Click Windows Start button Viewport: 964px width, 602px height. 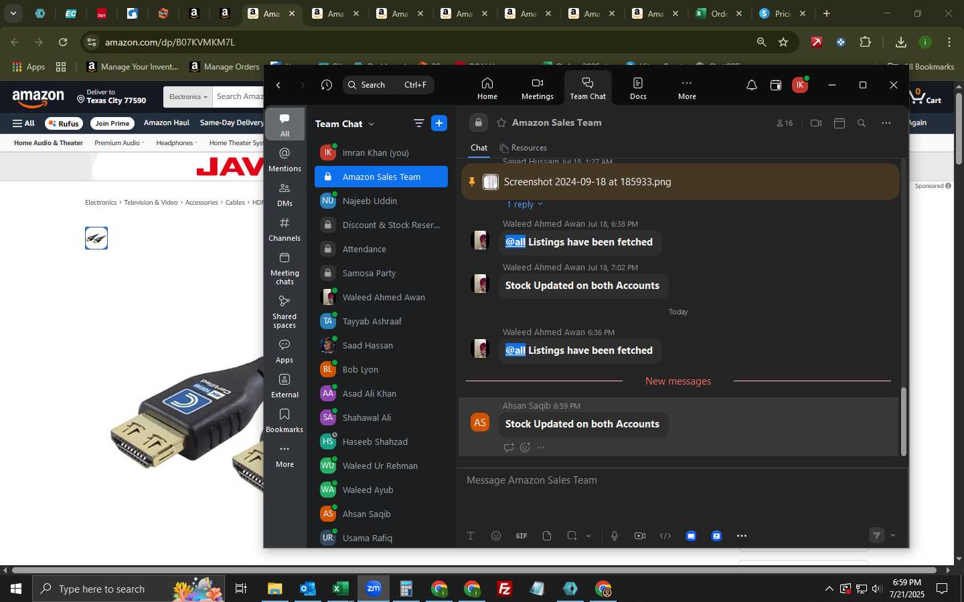pos(15,589)
